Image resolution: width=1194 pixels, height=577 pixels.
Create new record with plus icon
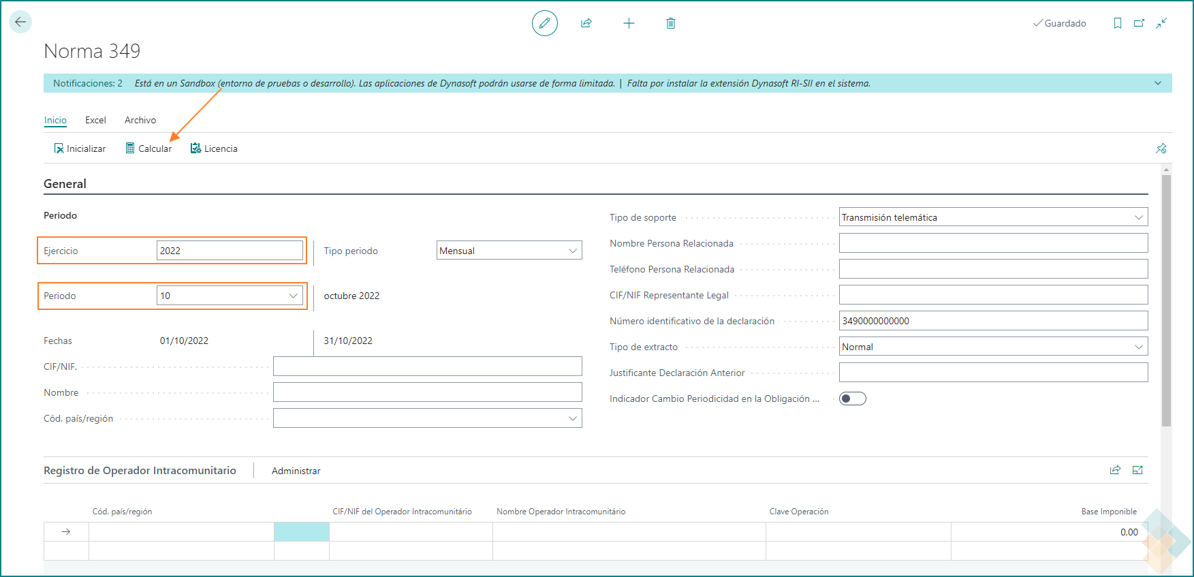pyautogui.click(x=629, y=23)
